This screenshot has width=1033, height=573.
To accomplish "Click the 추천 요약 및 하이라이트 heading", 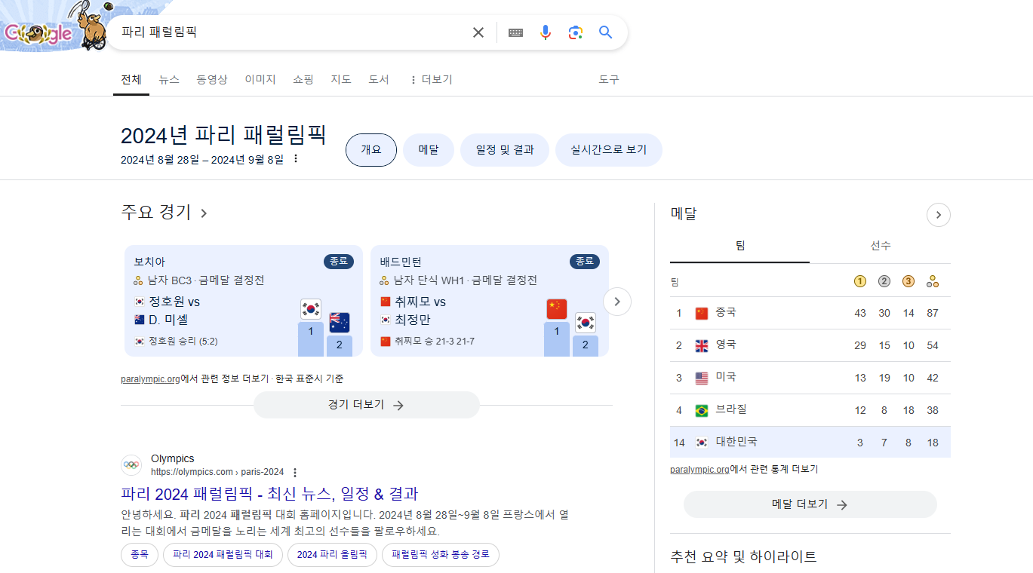I will [743, 556].
